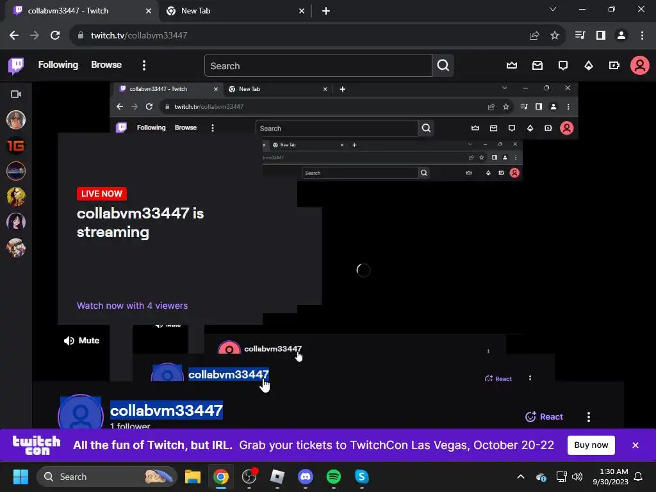Open first followed channel avatar in sidebar

16,120
